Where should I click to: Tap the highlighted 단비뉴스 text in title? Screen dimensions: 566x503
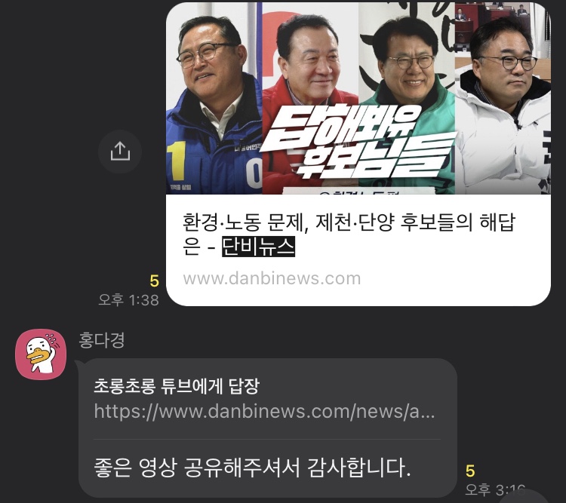click(x=258, y=247)
